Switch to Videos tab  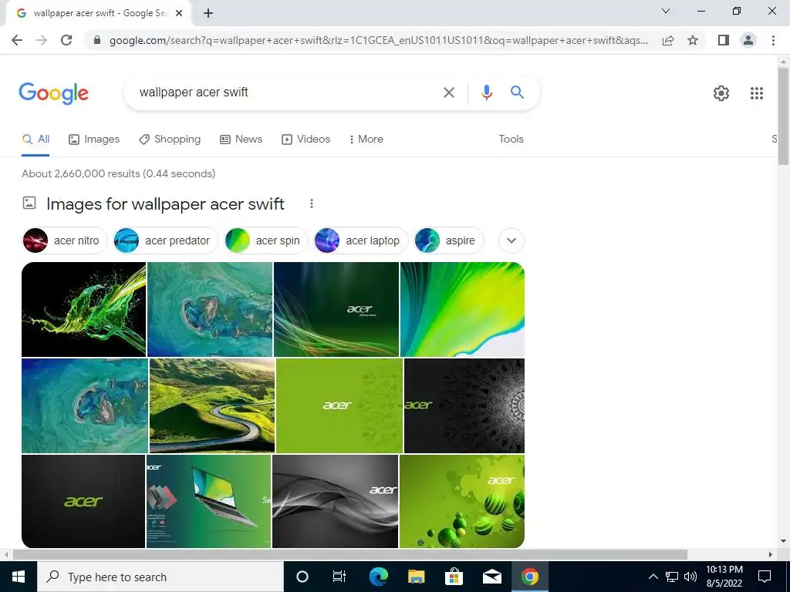pyautogui.click(x=306, y=140)
